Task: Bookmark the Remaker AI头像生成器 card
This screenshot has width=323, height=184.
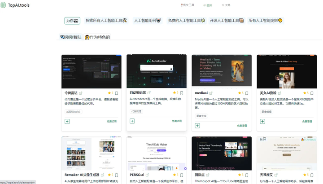Action: (117, 175)
